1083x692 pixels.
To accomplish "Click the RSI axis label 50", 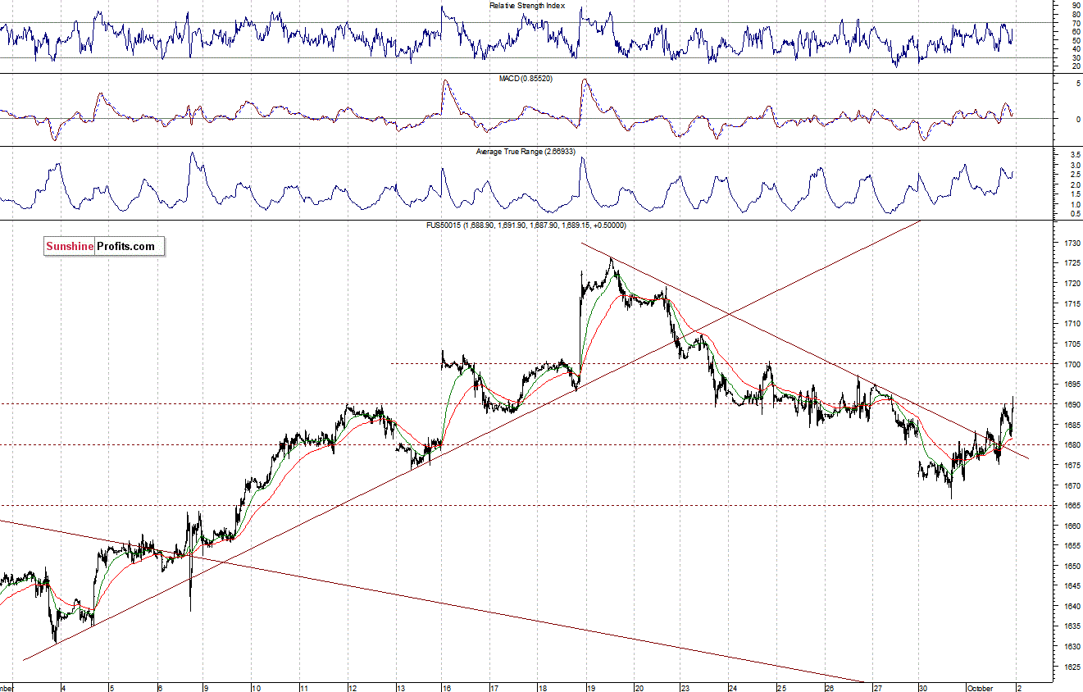I will (1076, 40).
